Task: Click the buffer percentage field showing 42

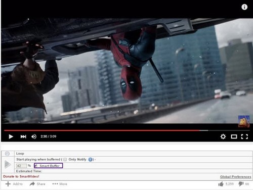Action: point(21,166)
